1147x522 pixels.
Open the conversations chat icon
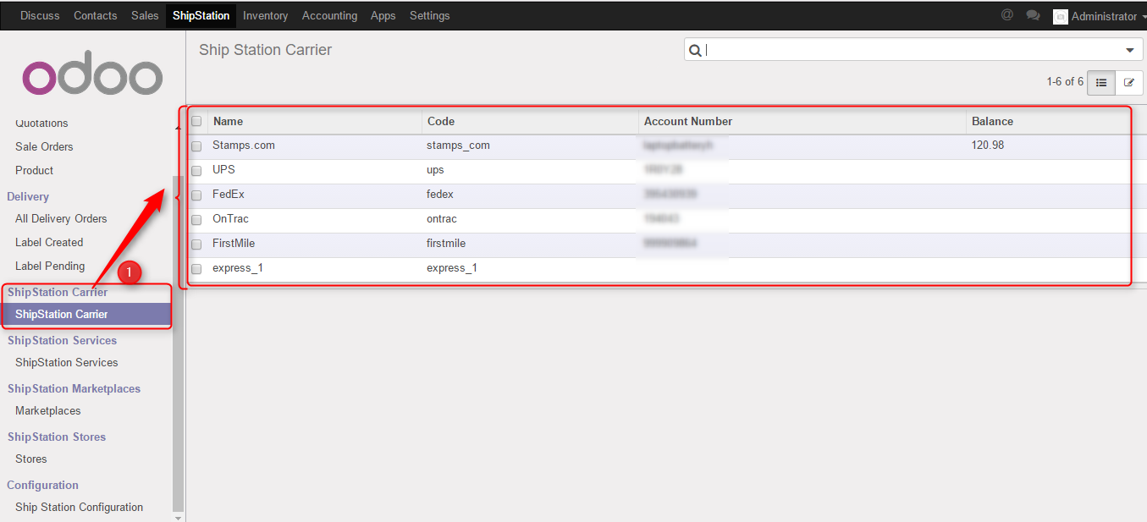pyautogui.click(x=1033, y=15)
